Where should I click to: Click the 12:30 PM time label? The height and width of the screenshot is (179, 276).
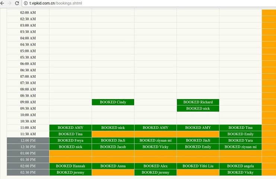click(x=28, y=147)
